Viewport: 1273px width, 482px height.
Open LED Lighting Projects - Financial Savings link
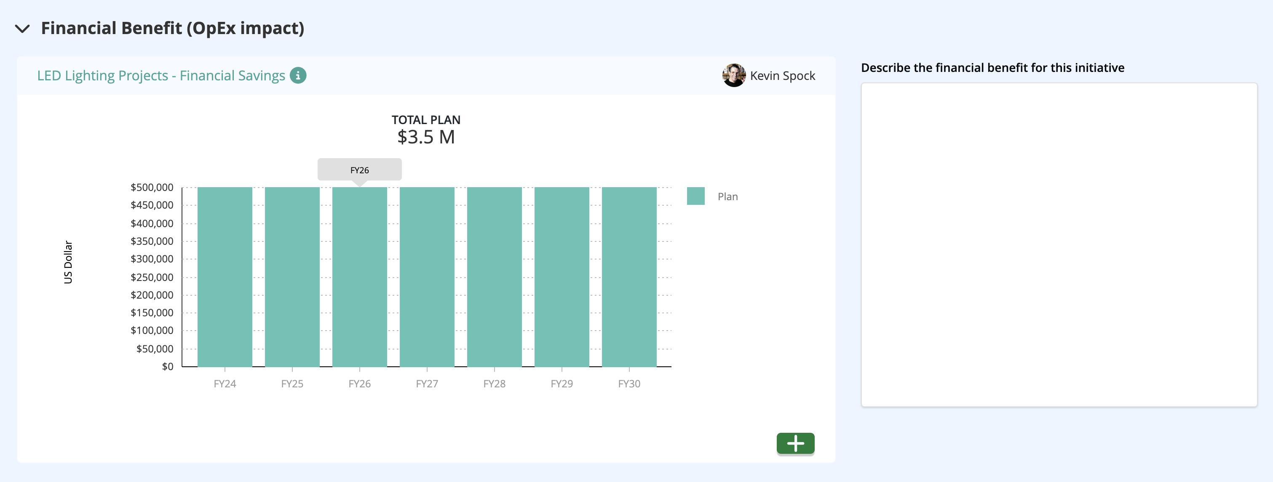161,75
